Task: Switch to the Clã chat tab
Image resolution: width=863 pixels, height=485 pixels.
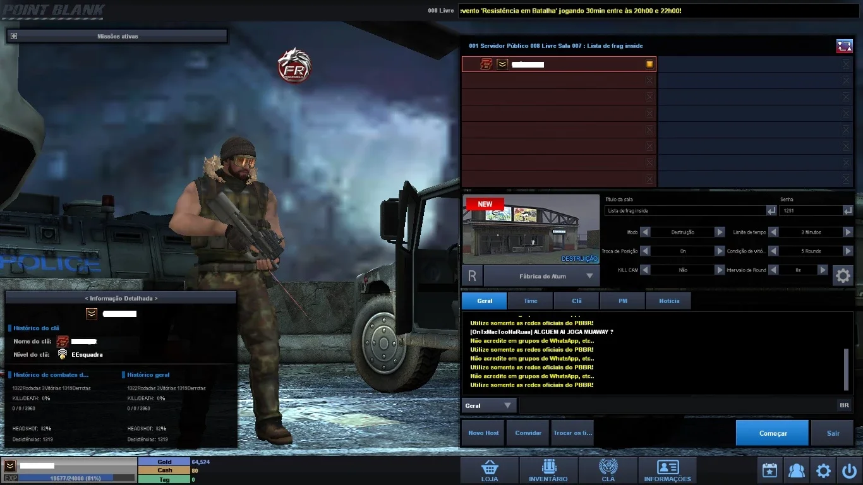Action: [x=577, y=301]
